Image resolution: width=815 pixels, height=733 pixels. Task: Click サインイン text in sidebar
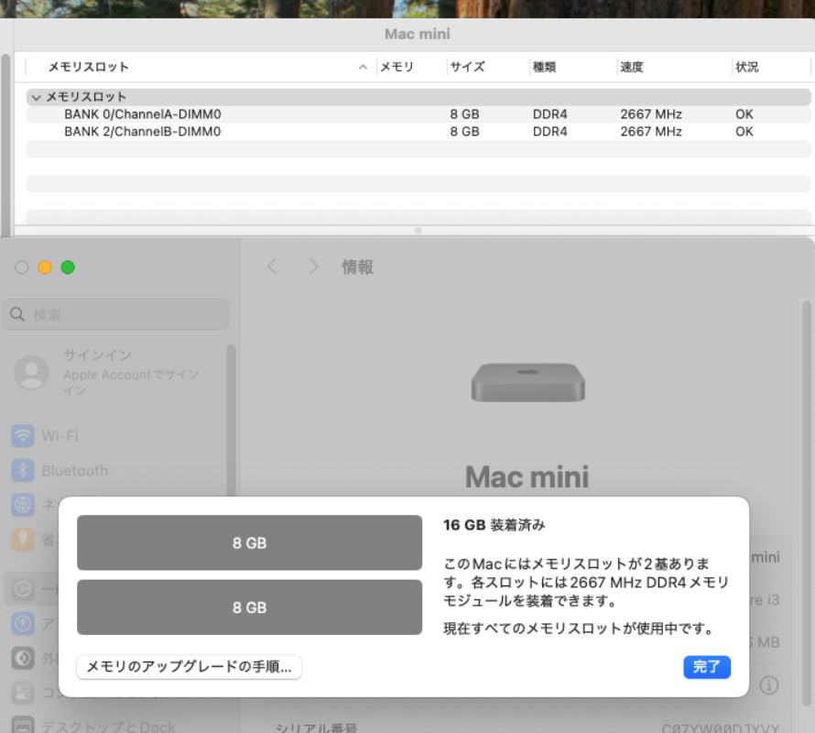coord(97,355)
